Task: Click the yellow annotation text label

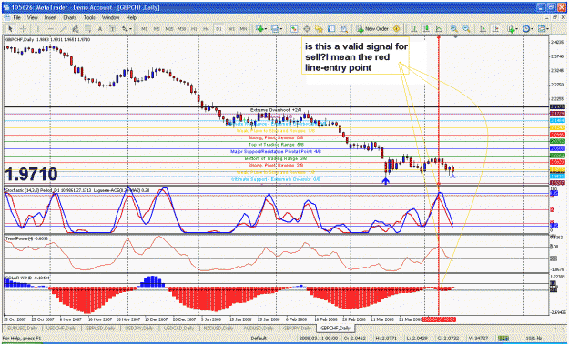Action: 356,56
